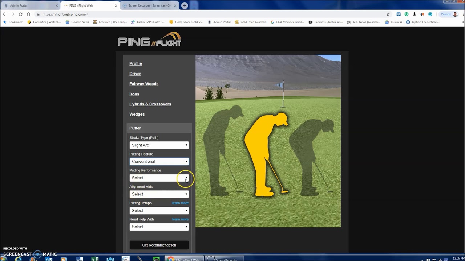
Task: Open Word from the taskbar
Action: pyautogui.click(x=80, y=259)
